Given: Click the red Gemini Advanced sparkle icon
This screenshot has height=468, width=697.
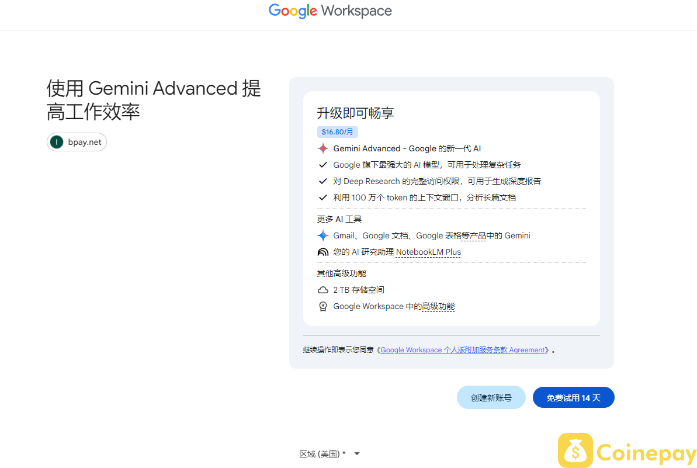Looking at the screenshot, I should 323,148.
